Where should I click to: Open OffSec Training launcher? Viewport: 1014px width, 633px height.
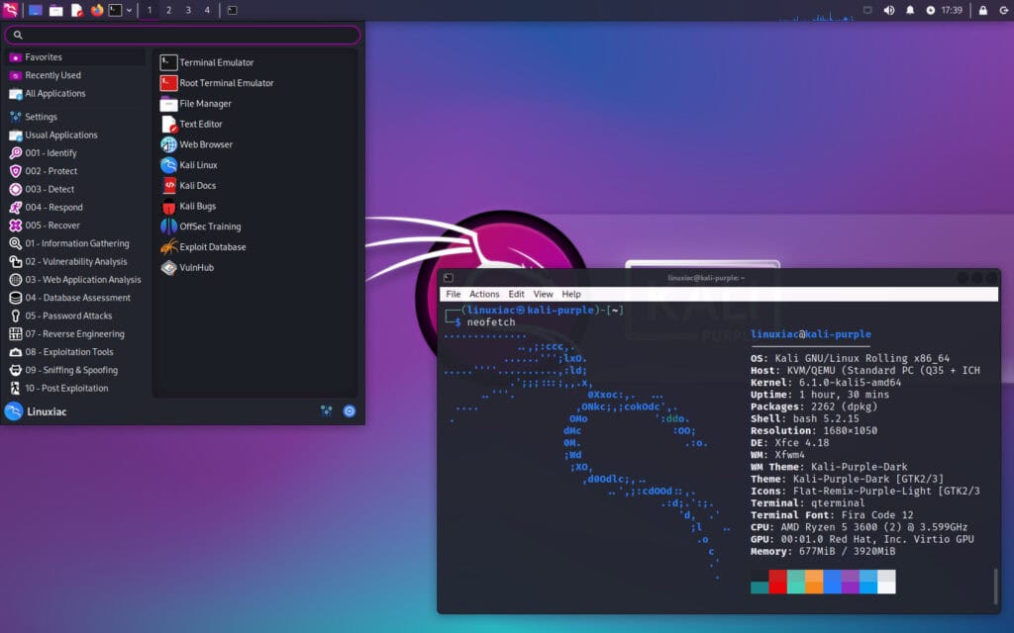209,226
